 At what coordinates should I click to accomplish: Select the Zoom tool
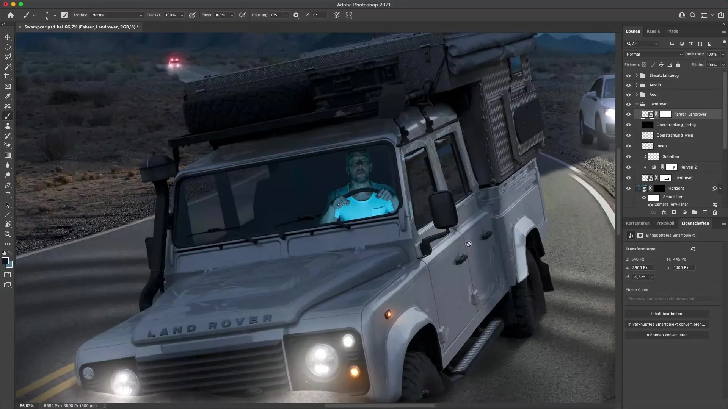(8, 234)
